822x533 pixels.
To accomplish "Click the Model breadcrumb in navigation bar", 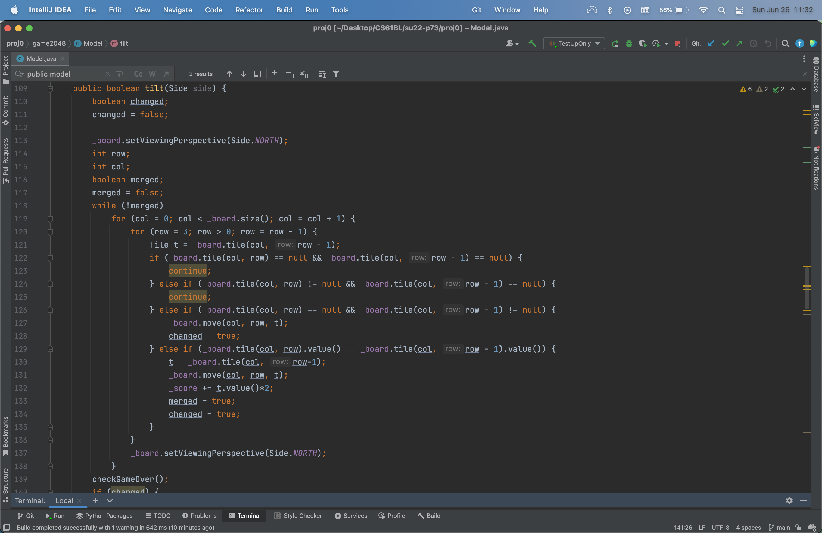I will coord(93,43).
